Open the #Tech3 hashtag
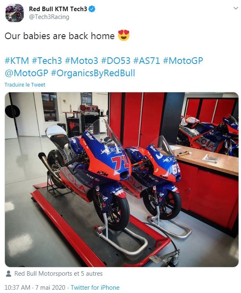 point(47,61)
